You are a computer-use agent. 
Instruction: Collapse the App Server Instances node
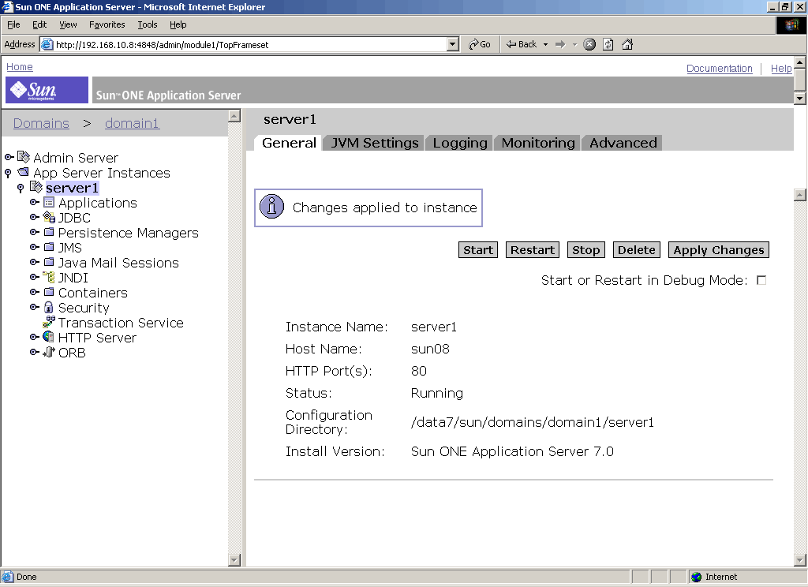click(x=8, y=172)
